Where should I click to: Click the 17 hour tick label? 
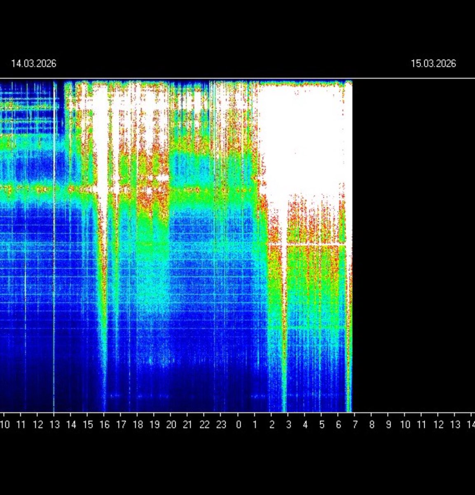[121, 425]
